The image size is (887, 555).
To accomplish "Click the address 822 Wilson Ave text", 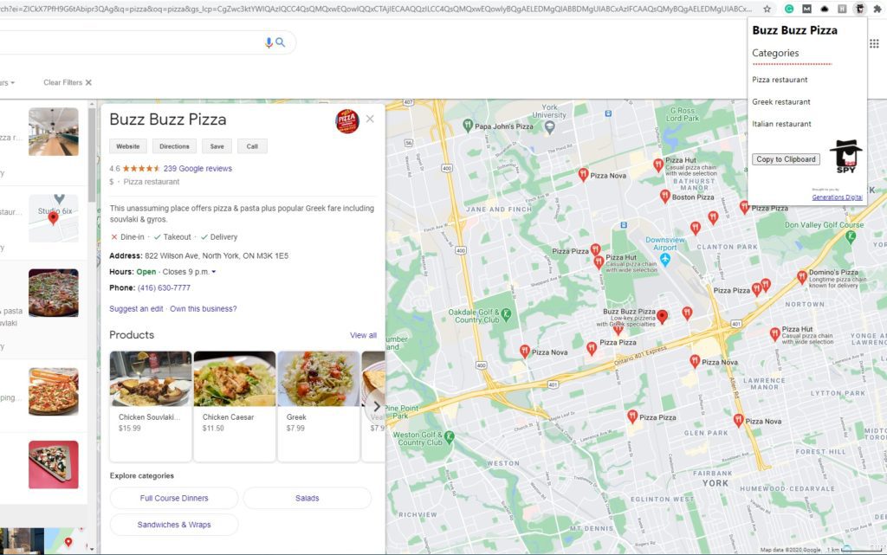I will click(217, 256).
